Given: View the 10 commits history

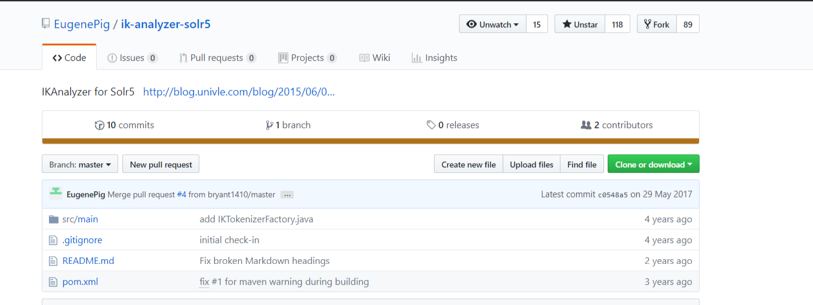Looking at the screenshot, I should [x=124, y=125].
